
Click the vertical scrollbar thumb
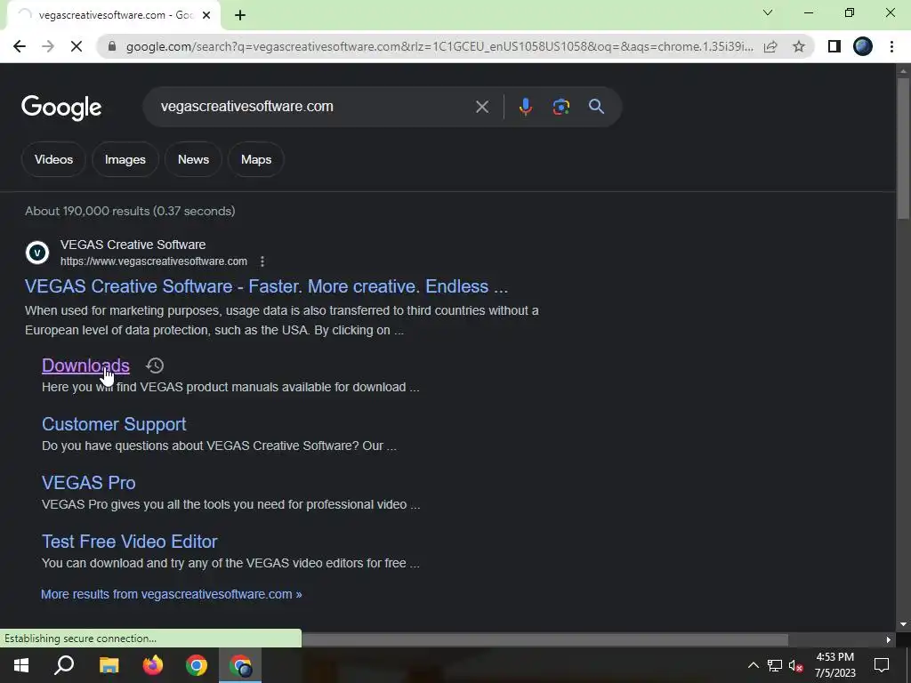(x=903, y=149)
